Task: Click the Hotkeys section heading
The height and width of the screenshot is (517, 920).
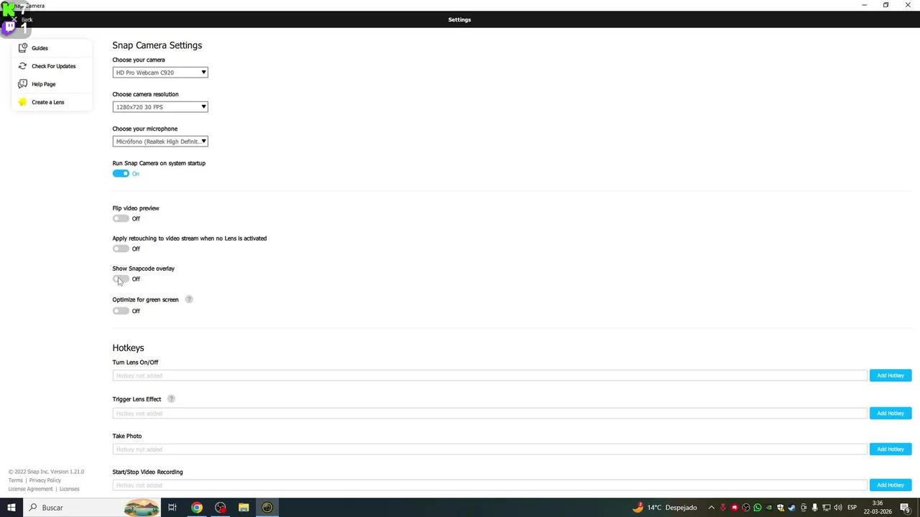Action: (x=128, y=348)
